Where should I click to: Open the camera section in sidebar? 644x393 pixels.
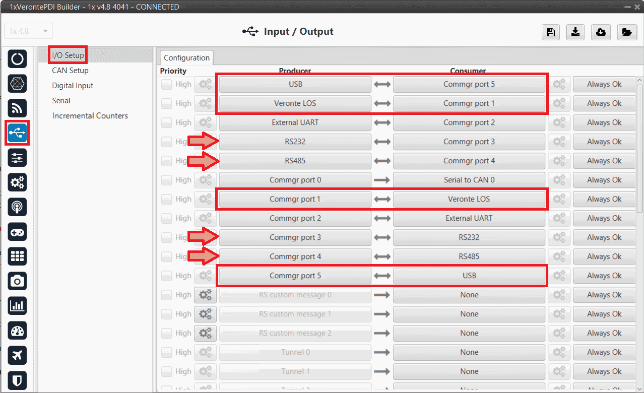(x=17, y=281)
